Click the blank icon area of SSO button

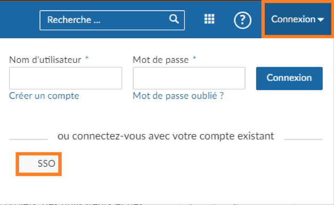coord(28,164)
